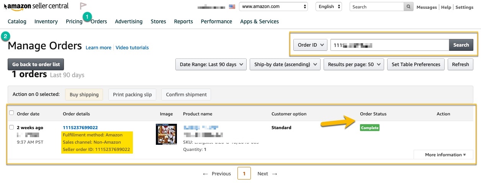Screen dimensions: 481x183
Task: Click Go back to order list
Action: coord(36,64)
